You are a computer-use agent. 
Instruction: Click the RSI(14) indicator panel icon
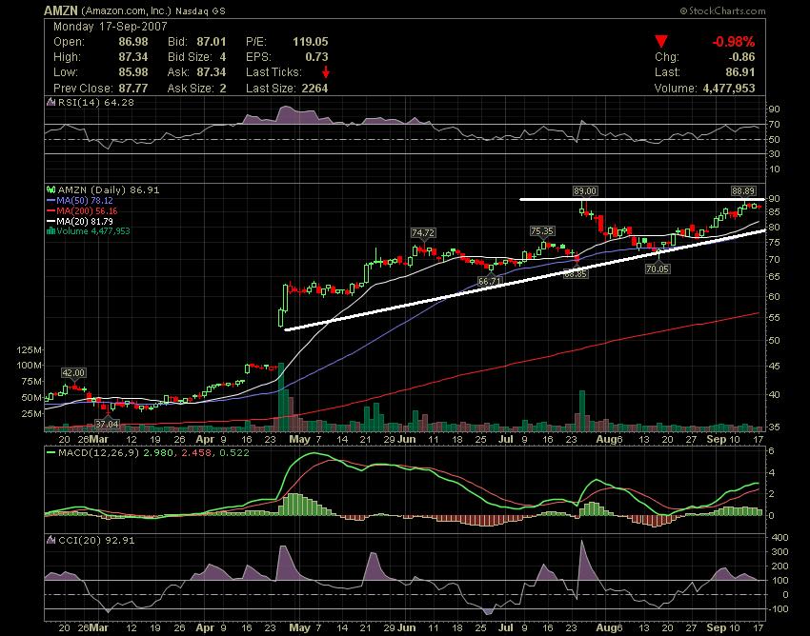point(51,102)
